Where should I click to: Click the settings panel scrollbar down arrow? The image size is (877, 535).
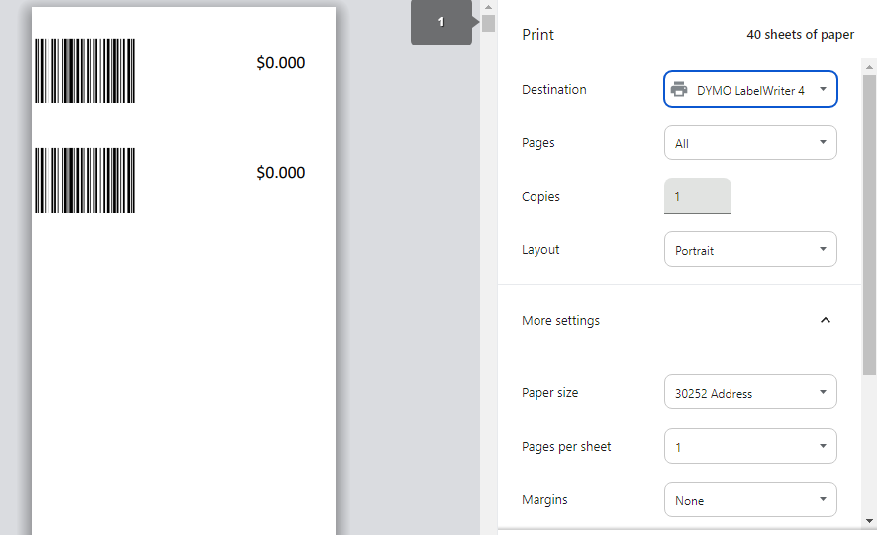pos(869,521)
